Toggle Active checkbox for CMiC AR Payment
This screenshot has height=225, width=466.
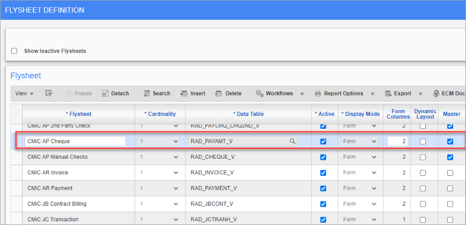(323, 188)
